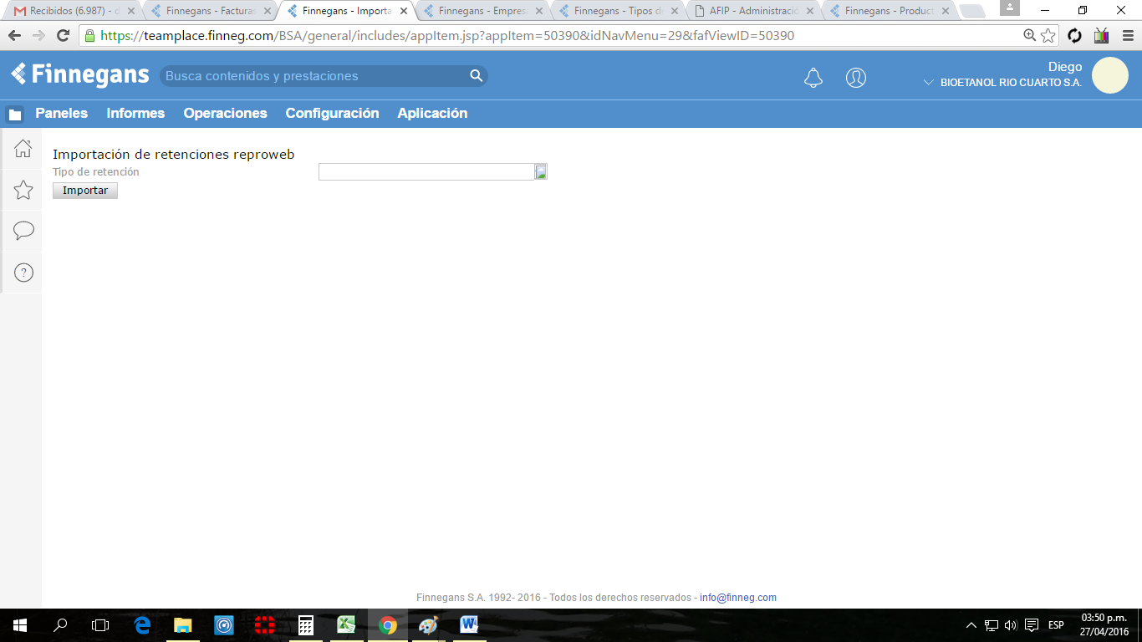Open notifications bell in the Finnegans header
The height and width of the screenshot is (642, 1142).
coord(813,78)
